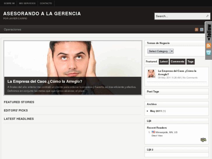Click the Asesorando a la Gerencia site title

[x=42, y=13]
